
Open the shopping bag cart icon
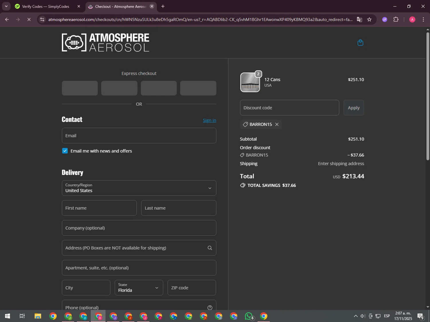point(360,43)
